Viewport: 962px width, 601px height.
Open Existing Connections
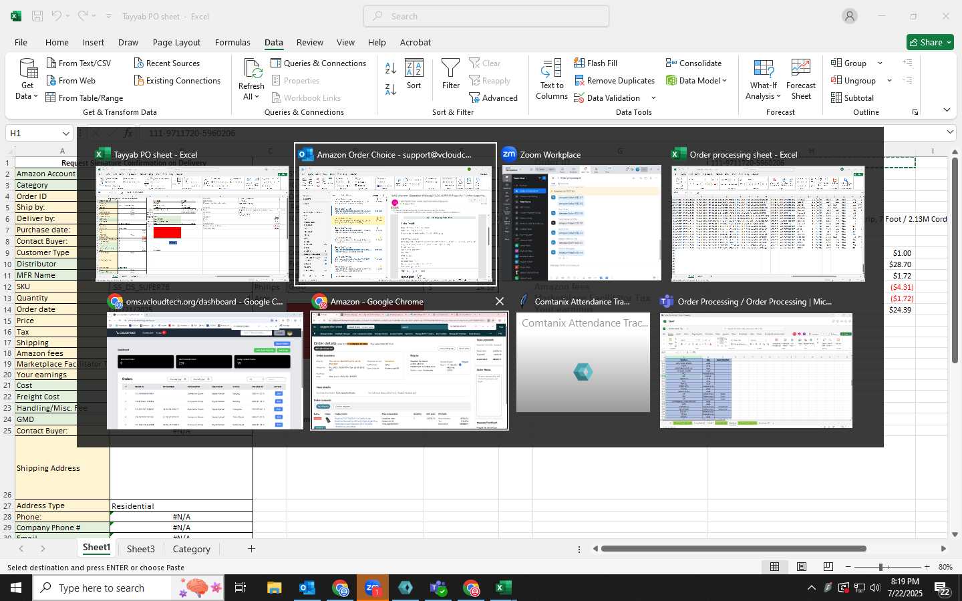176,81
